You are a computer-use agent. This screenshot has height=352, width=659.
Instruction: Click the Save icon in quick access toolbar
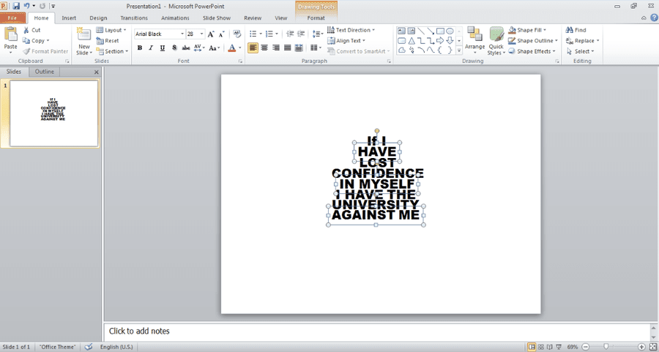(x=16, y=6)
